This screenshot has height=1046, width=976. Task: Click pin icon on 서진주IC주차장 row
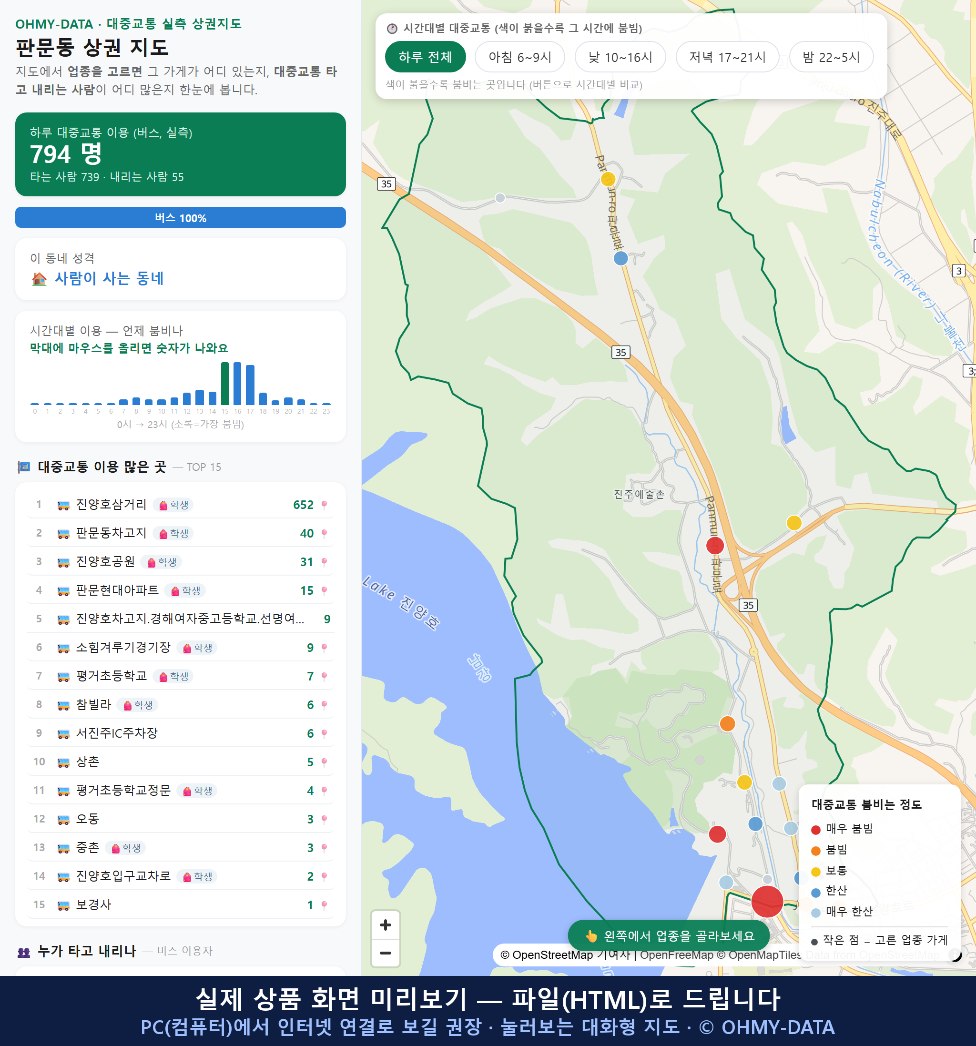pos(324,733)
